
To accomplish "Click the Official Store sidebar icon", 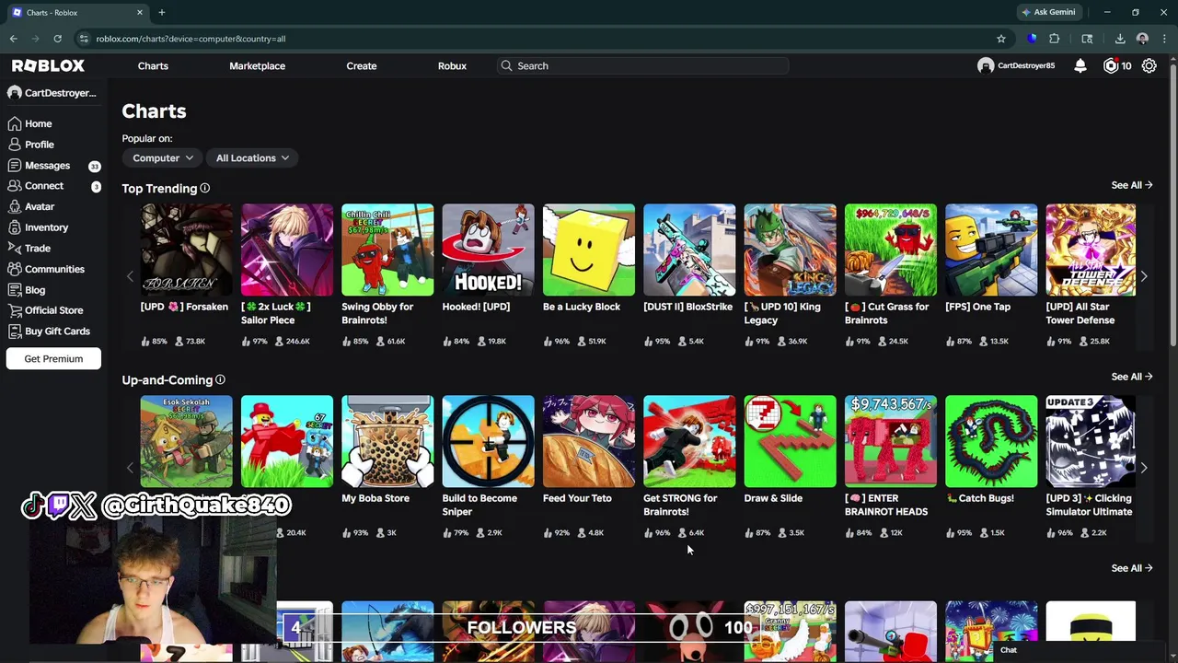I will tap(14, 310).
